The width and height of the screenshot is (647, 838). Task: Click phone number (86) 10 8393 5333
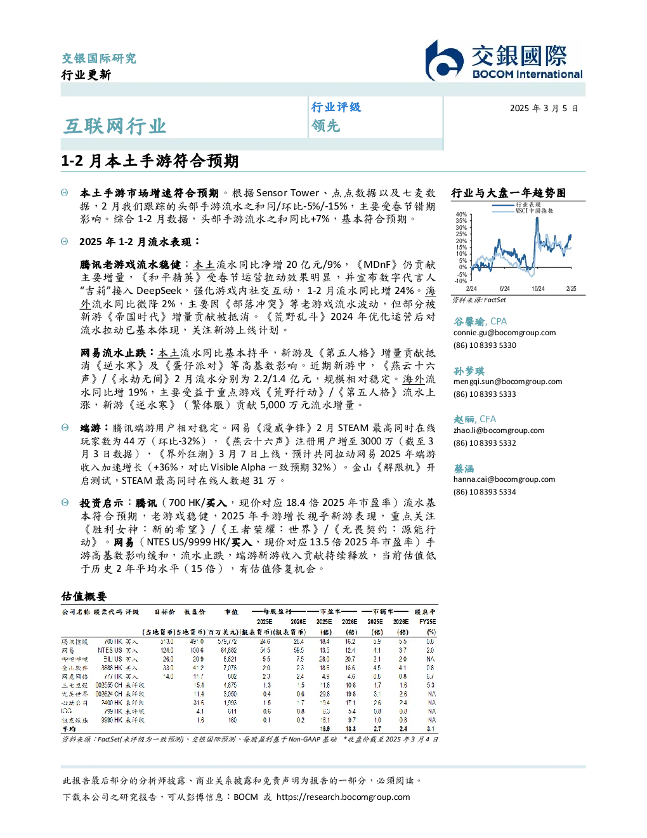485,394
